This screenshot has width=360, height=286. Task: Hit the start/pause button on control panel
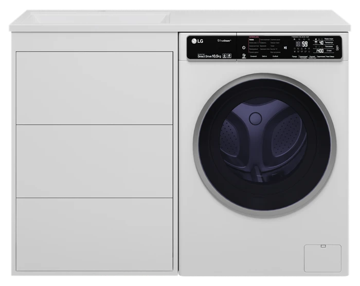coord(285,48)
